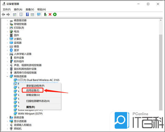
Task: Choose 扫描检测硬件改动(A) in context menu
Action: pyautogui.click(x=38, y=101)
